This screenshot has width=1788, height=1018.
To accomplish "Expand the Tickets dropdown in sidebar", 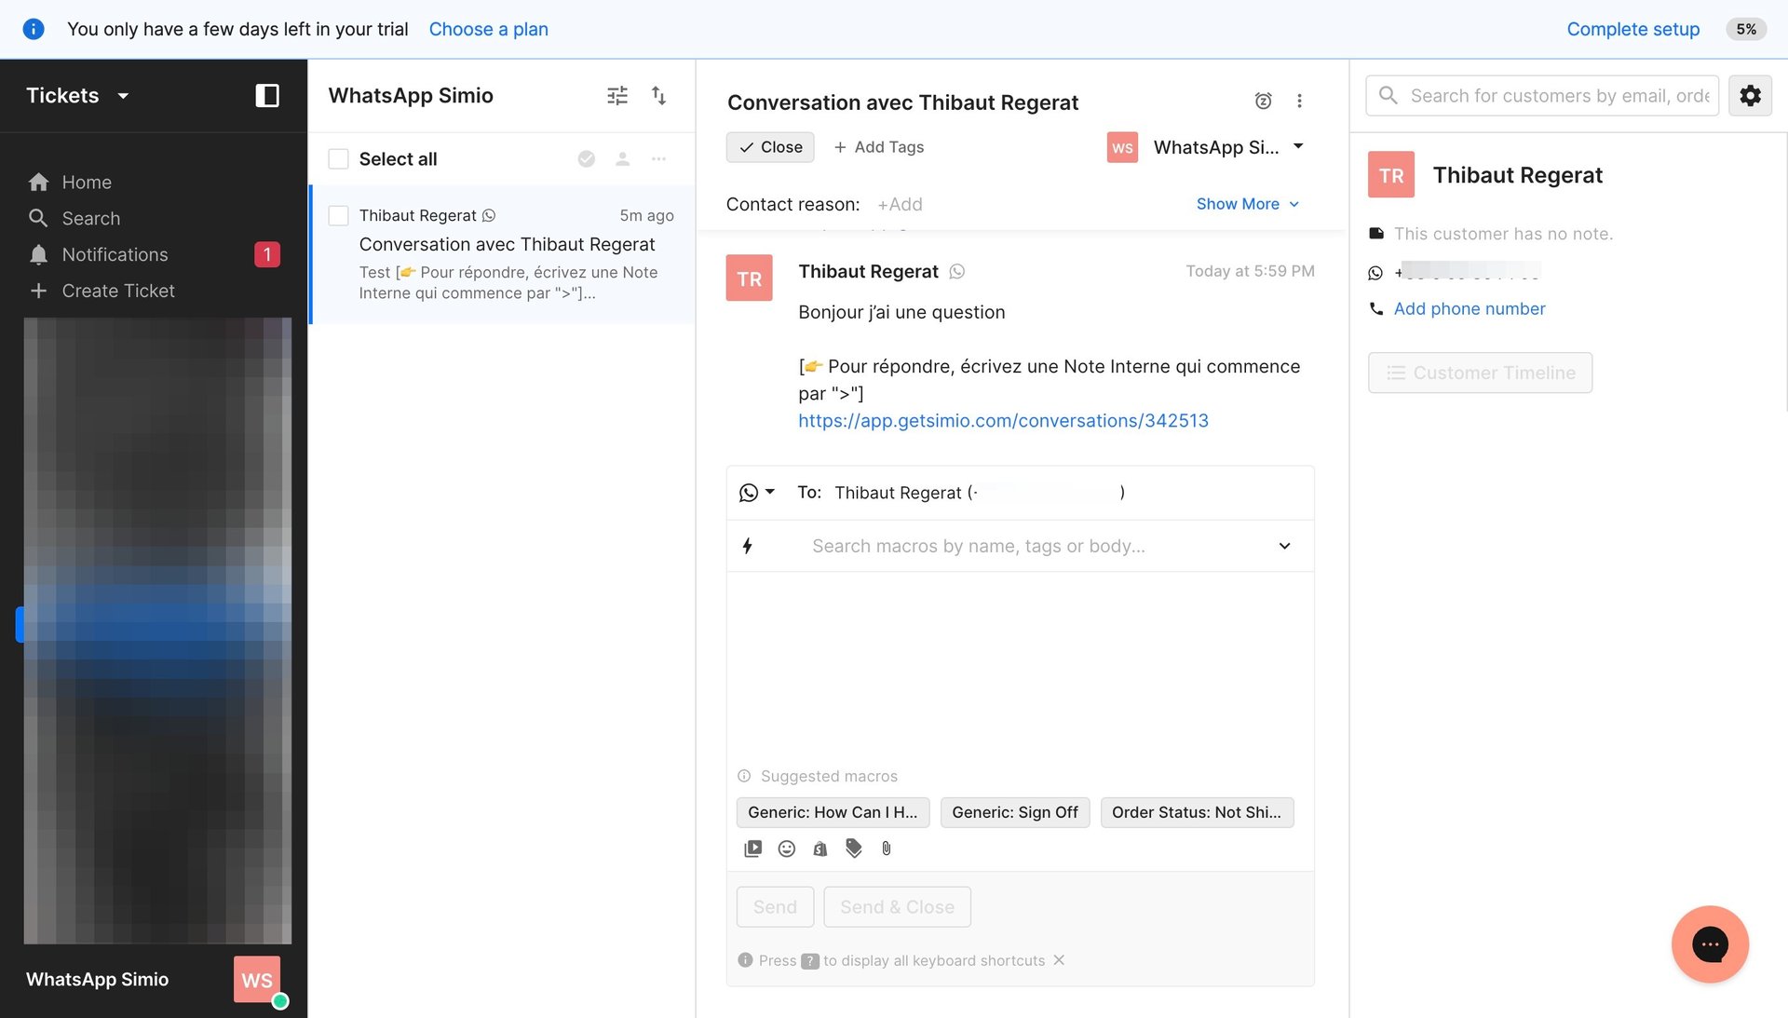I will [x=122, y=96].
